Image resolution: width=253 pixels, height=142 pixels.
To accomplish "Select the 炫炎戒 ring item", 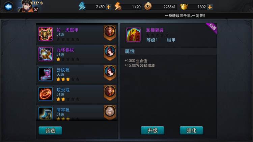I will point(77,95).
